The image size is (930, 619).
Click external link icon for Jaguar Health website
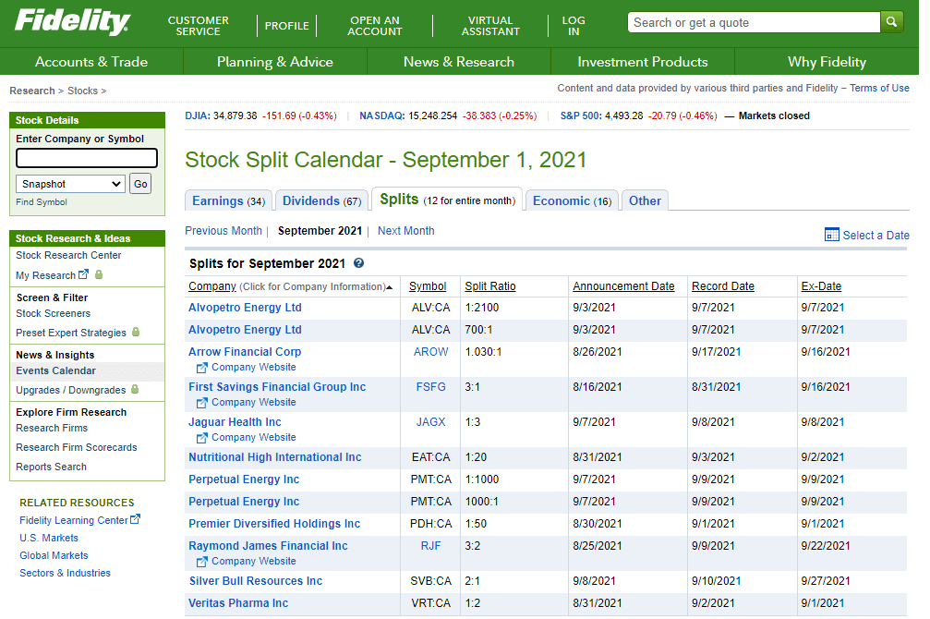point(202,438)
